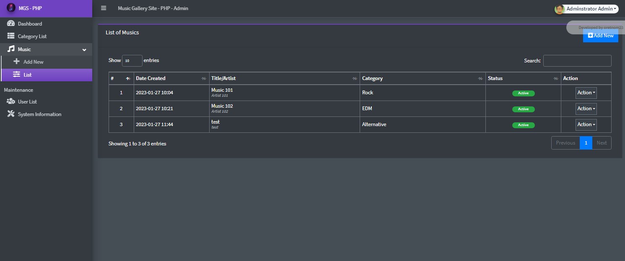Open the Action dropdown for the test row

pos(586,125)
